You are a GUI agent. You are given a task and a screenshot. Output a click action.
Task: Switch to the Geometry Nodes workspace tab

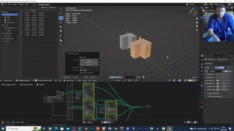(44, 5)
